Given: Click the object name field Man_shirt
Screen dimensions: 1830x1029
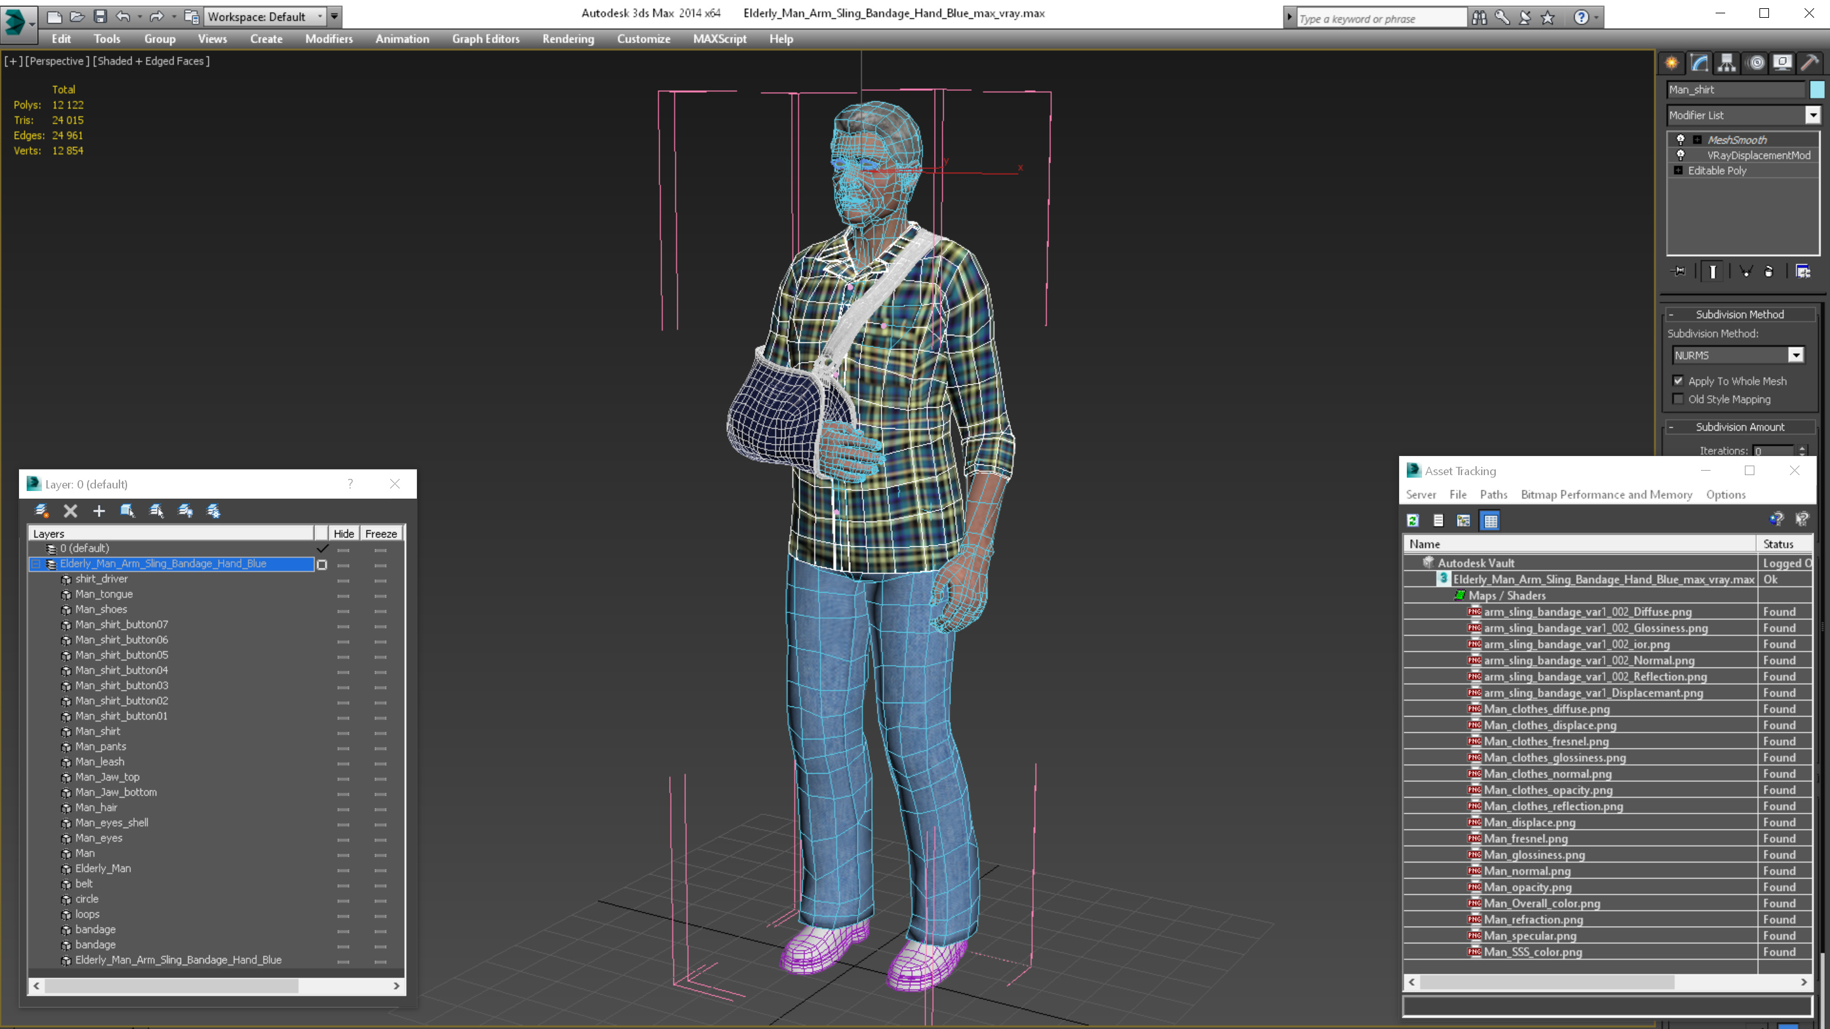Looking at the screenshot, I should [1735, 90].
